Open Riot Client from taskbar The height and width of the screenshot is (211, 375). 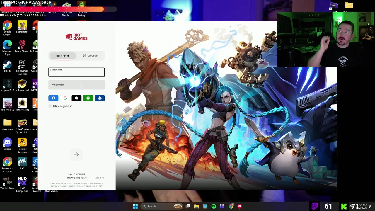tap(239, 206)
